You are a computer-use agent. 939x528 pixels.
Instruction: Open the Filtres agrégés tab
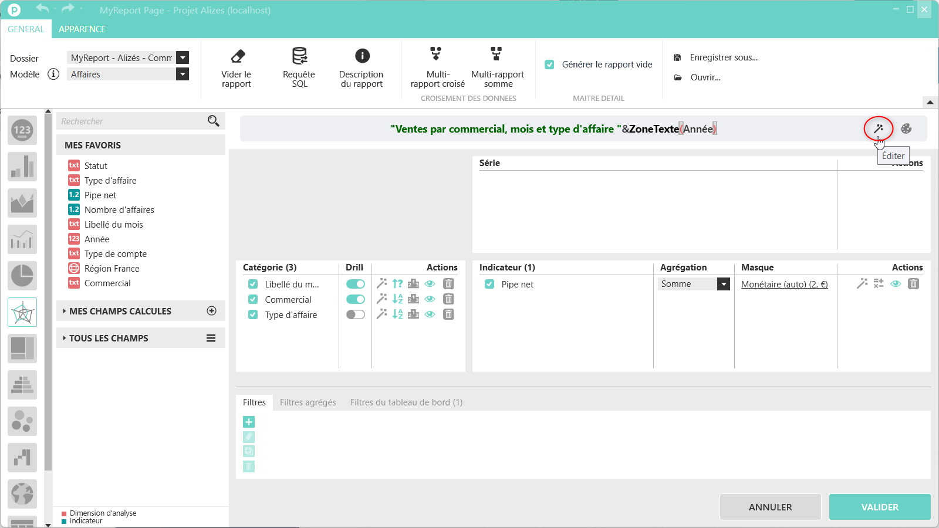(x=308, y=402)
